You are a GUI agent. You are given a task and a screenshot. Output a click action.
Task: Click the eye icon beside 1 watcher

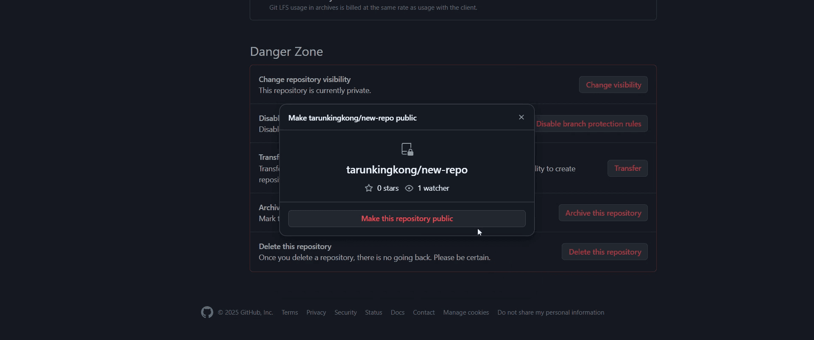tap(409, 188)
